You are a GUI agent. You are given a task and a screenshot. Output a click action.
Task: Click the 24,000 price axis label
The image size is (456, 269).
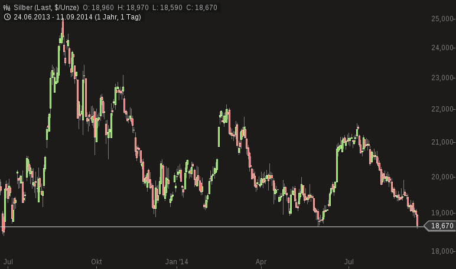coord(442,48)
